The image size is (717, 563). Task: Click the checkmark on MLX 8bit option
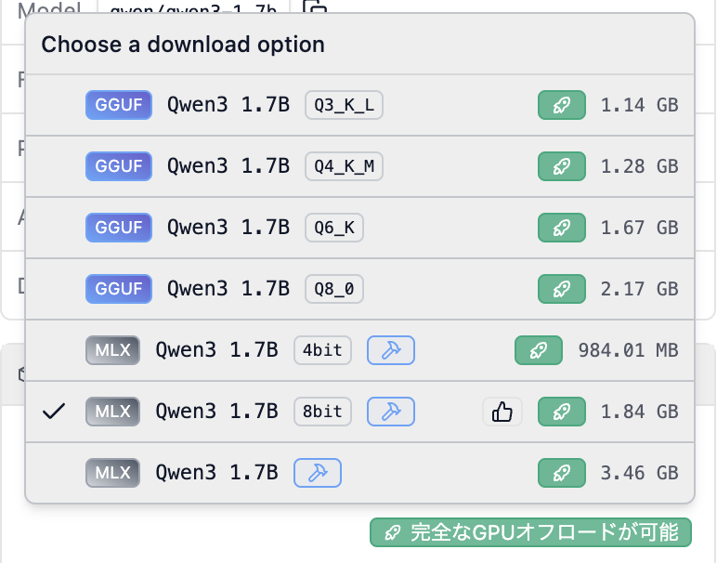pos(55,412)
